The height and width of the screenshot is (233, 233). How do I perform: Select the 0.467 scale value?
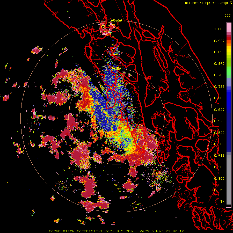click(219, 144)
